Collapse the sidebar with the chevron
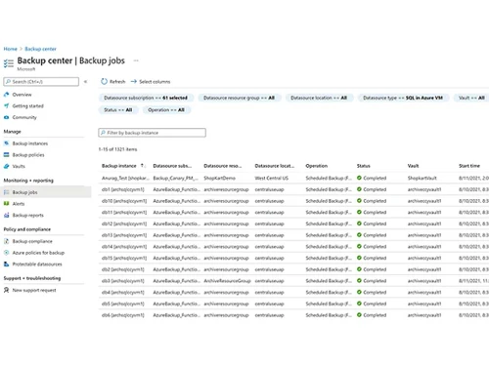Viewport: 489px width, 366px height. tap(85, 81)
